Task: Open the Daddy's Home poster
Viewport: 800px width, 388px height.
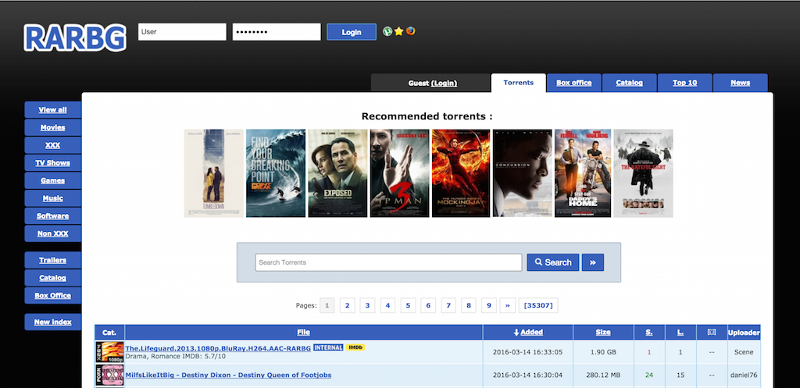Action: (583, 173)
